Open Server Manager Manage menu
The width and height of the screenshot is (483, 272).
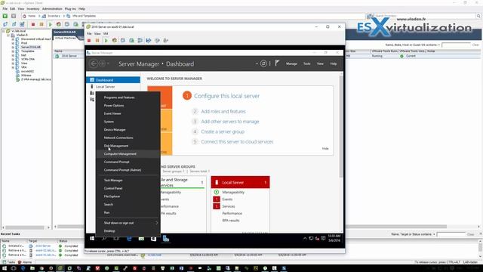pyautogui.click(x=291, y=63)
